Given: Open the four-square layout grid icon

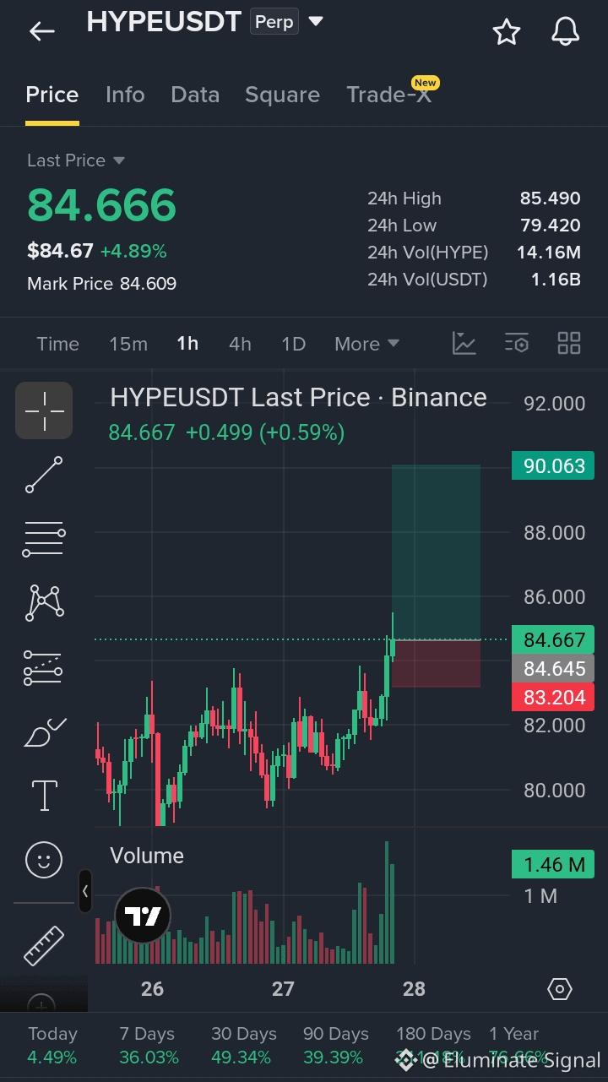Looking at the screenshot, I should click(x=569, y=343).
